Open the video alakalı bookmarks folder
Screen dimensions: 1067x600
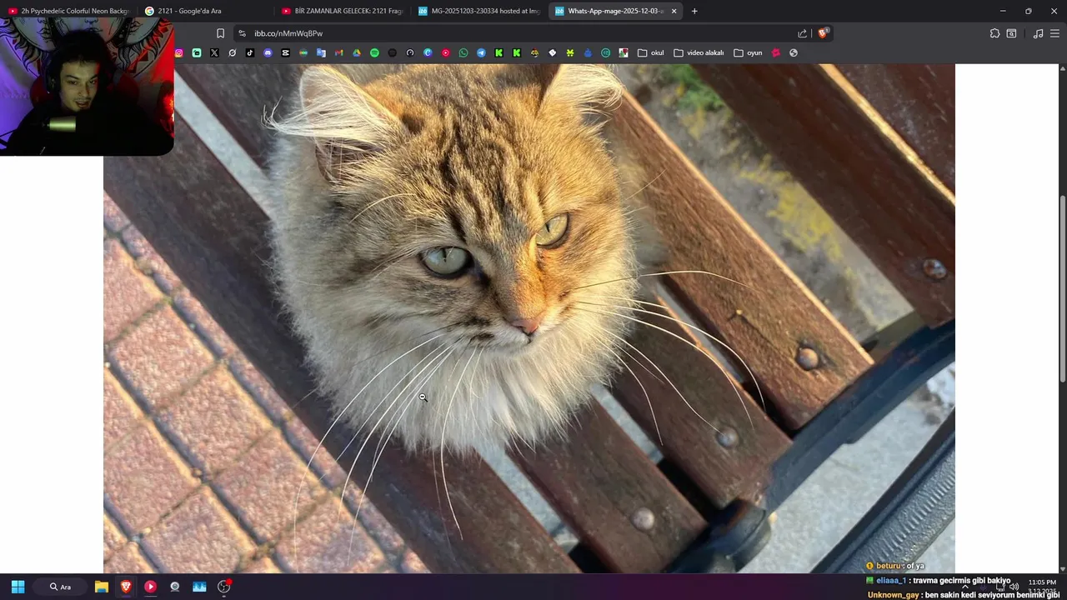699,52
